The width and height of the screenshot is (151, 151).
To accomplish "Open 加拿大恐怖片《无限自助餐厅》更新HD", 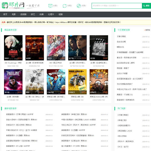I will point(21,120).
